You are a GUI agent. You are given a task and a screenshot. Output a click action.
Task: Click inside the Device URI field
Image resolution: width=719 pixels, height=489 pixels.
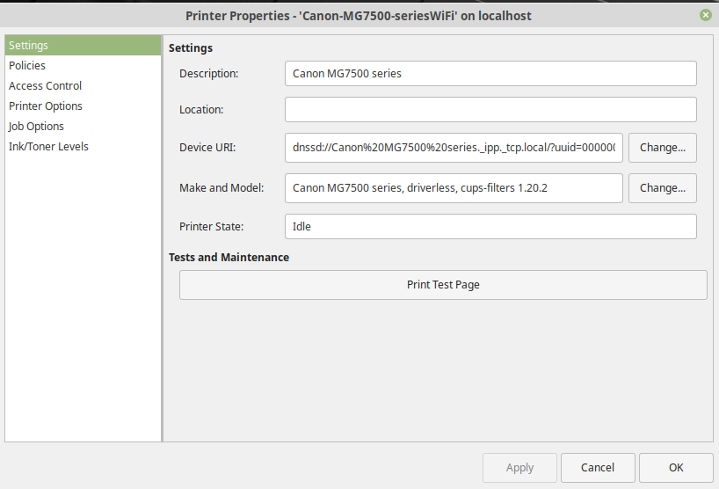tap(454, 148)
